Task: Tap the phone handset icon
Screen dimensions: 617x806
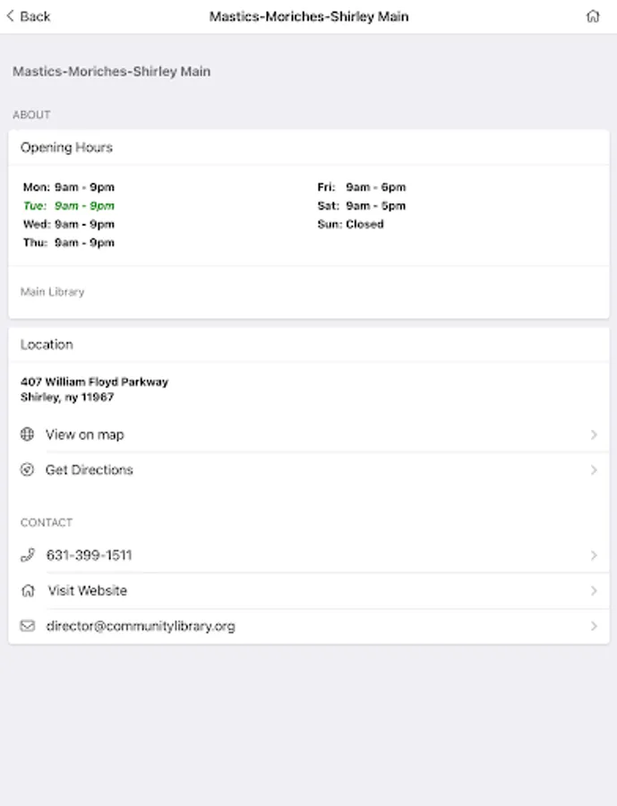Action: [x=27, y=555]
